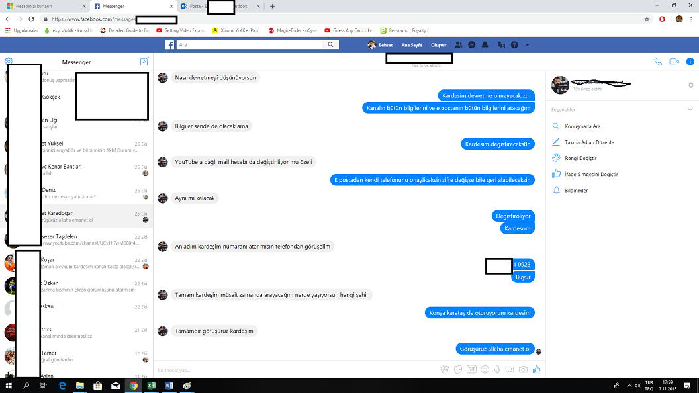Toggle the conversation info panel
This screenshot has height=393, width=699.
click(690, 62)
